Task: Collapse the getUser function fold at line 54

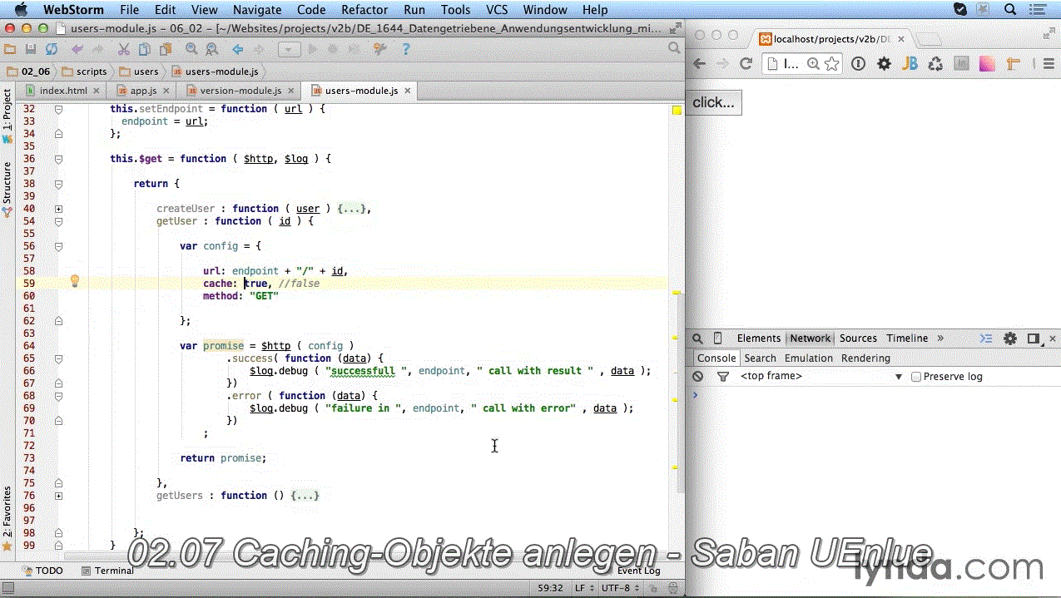Action: coord(58,221)
